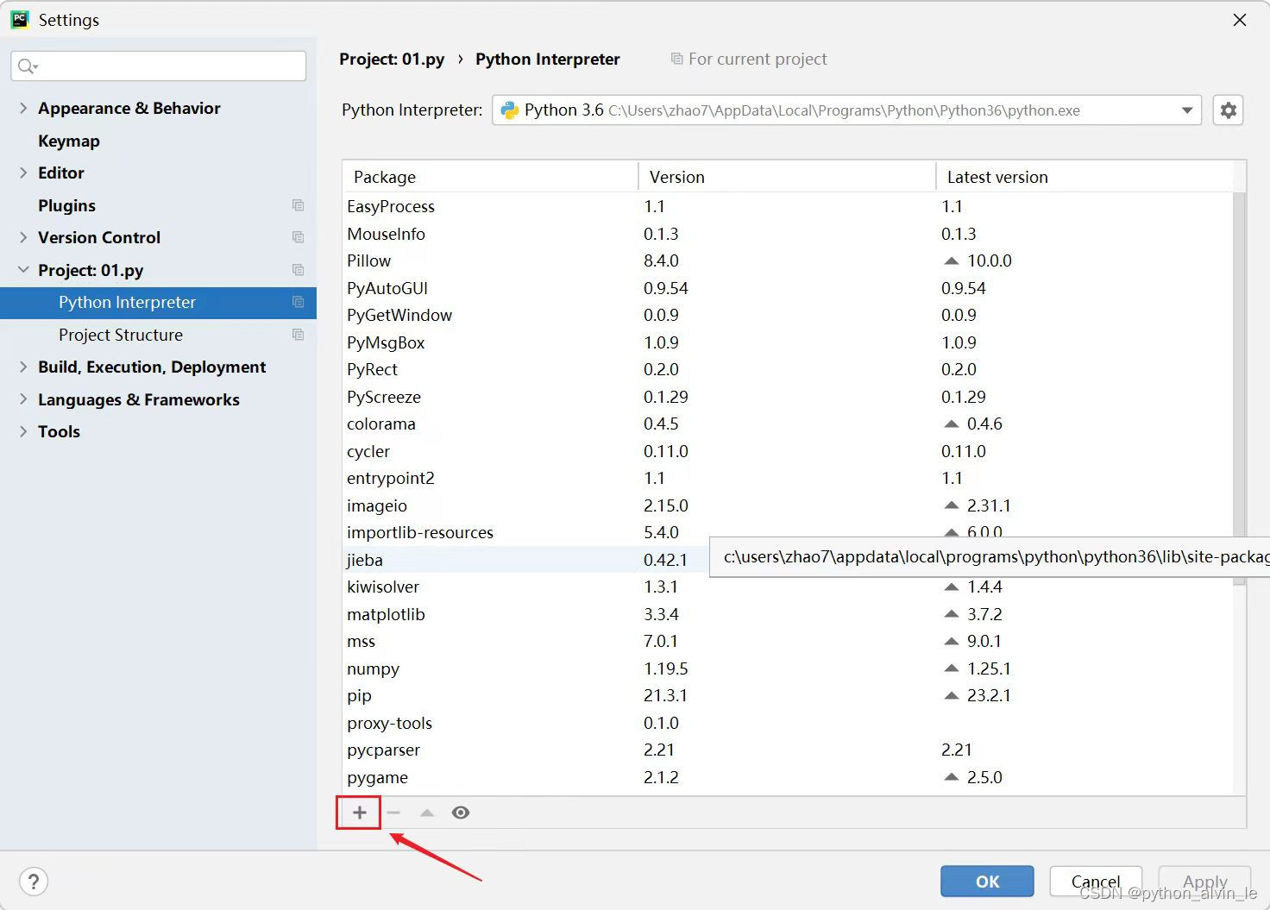The width and height of the screenshot is (1270, 910).
Task: Click the help question mark button
Action: click(x=34, y=882)
